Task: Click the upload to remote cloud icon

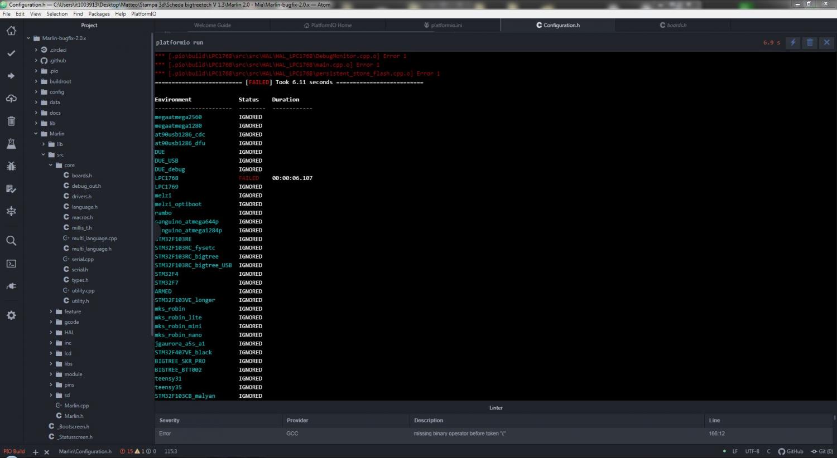Action: [x=11, y=99]
